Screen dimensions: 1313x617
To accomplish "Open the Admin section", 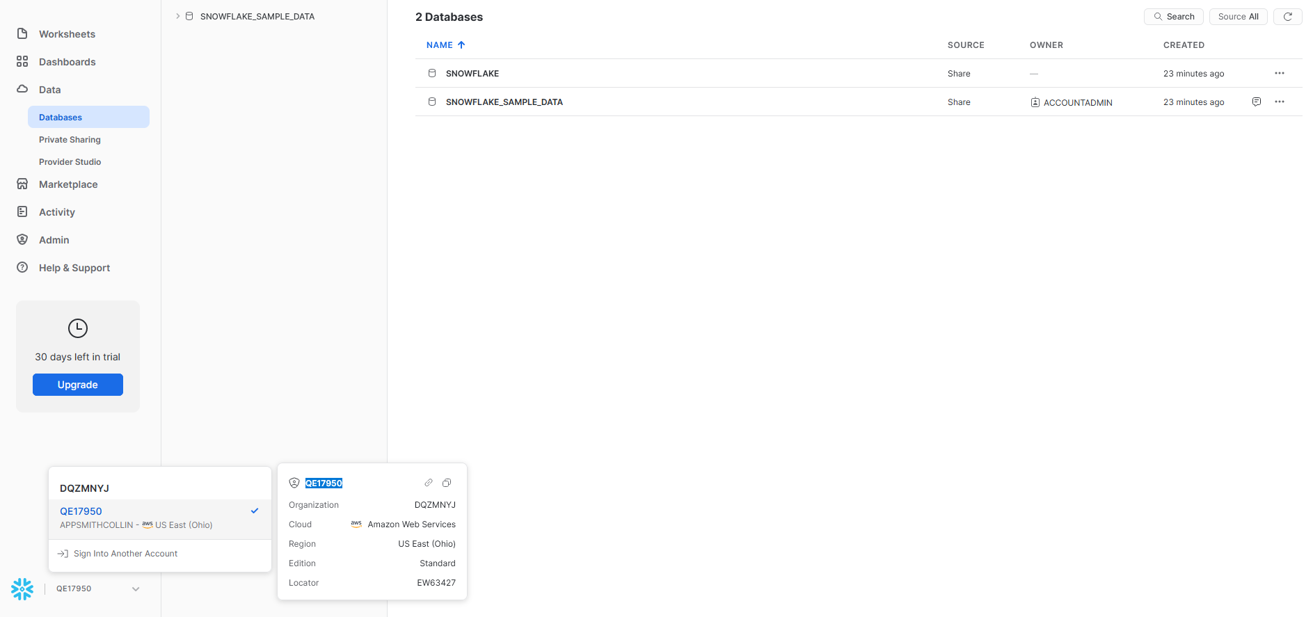I will point(54,240).
